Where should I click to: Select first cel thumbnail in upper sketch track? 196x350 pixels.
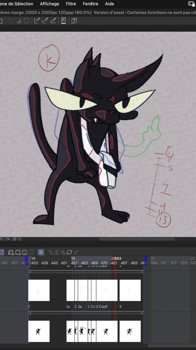(39, 290)
